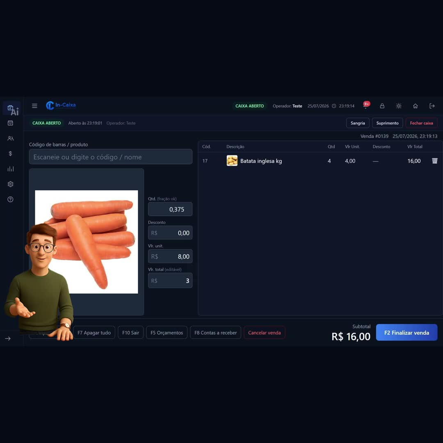Click the Vlr Unit. column header
443x443 pixels.
(352, 146)
